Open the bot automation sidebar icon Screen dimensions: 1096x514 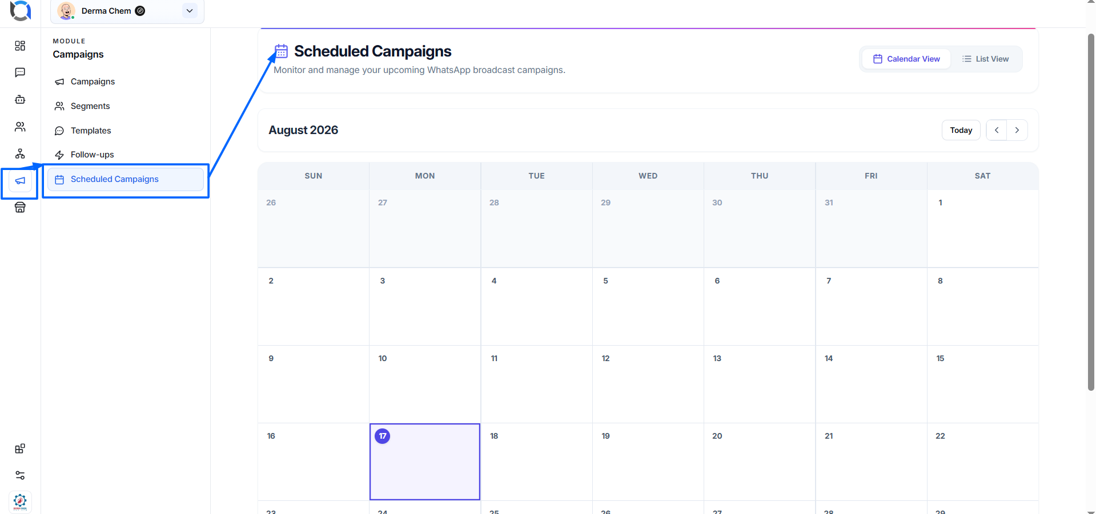[20, 99]
